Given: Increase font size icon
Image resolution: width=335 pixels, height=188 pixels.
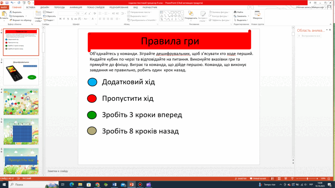Looking at the screenshot, I should click(86, 14).
